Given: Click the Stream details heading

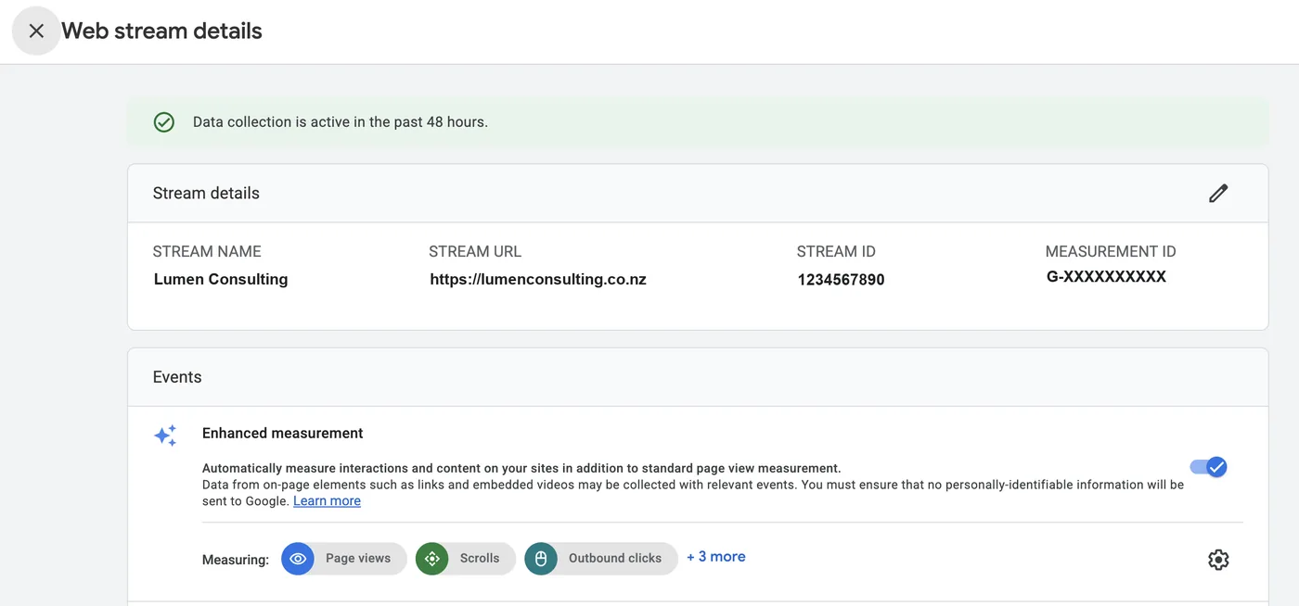Looking at the screenshot, I should point(206,193).
